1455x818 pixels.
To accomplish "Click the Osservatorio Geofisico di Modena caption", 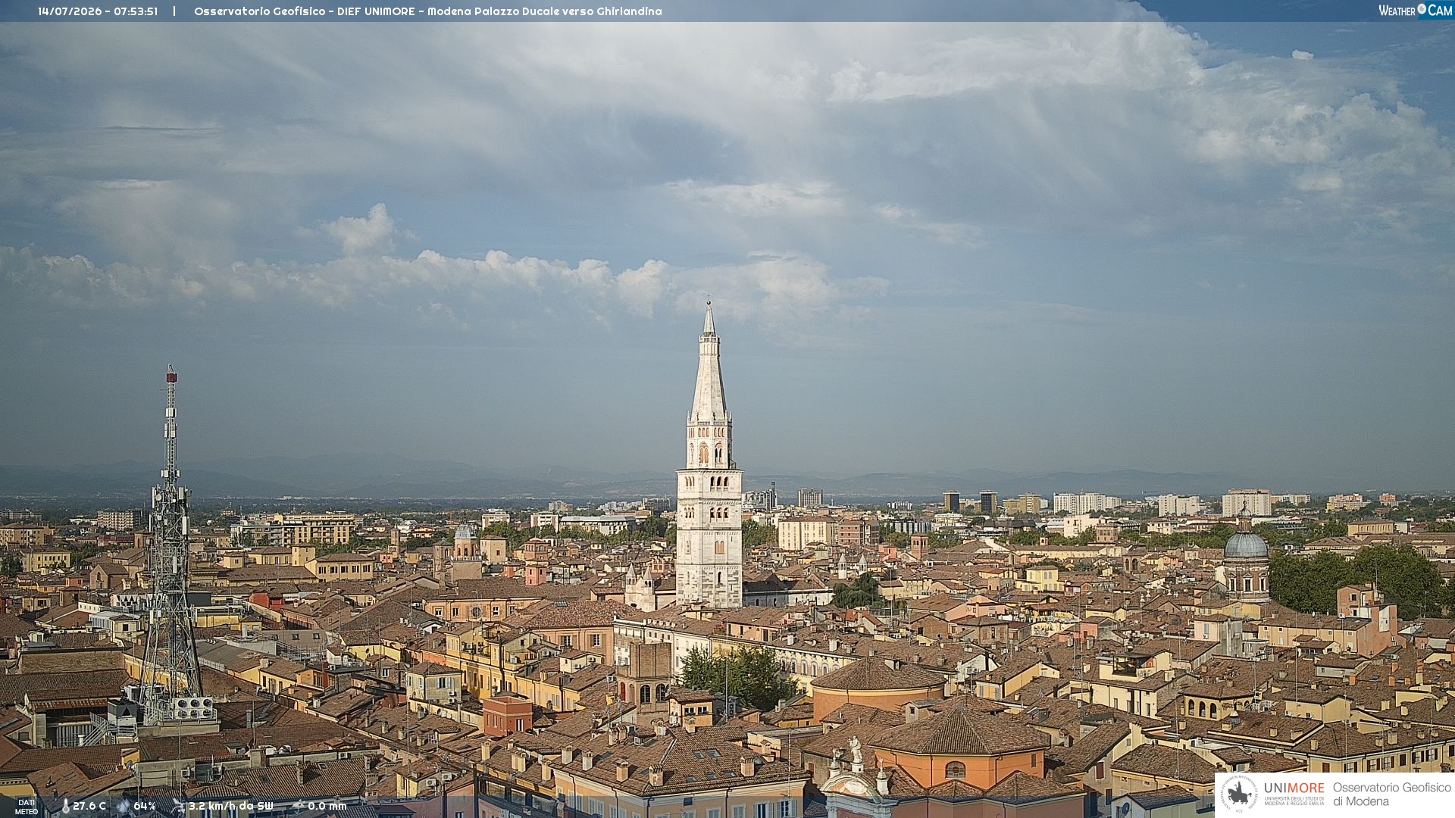I will [x=1392, y=795].
